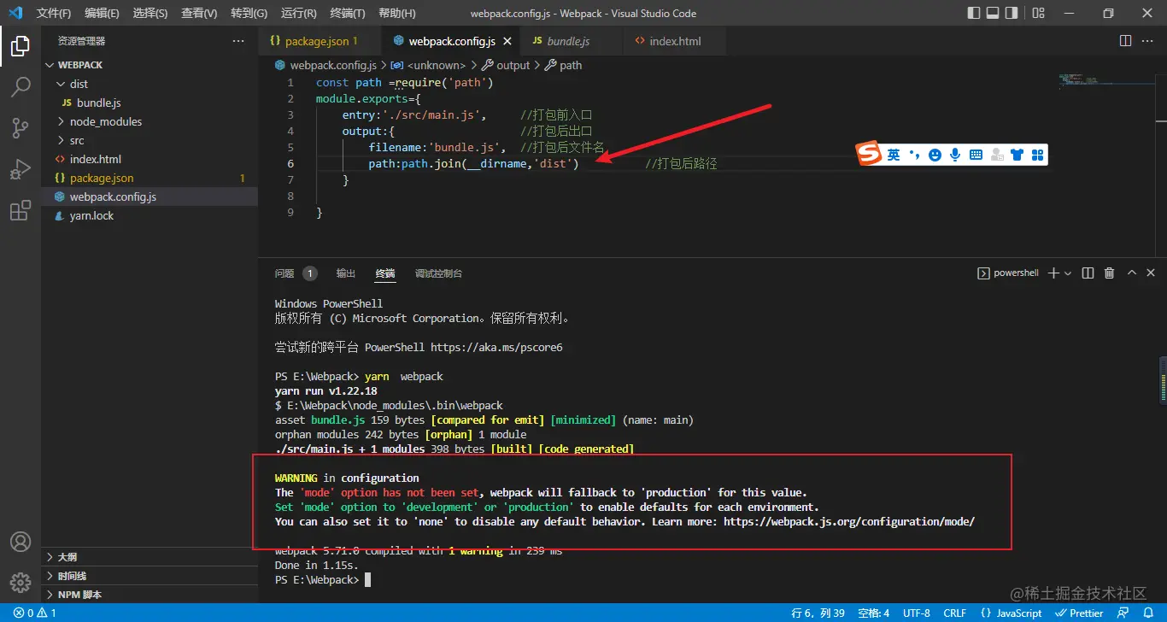Toggle the primary sidebar layout button

tap(974, 13)
